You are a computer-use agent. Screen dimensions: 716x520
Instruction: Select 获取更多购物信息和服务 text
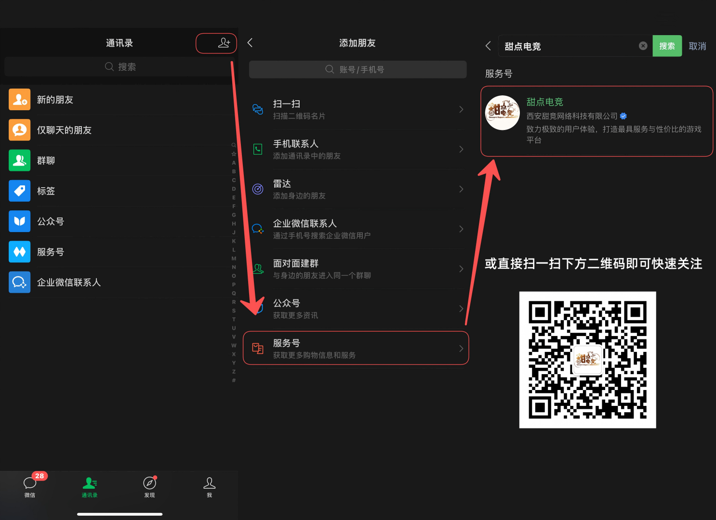pyautogui.click(x=314, y=355)
